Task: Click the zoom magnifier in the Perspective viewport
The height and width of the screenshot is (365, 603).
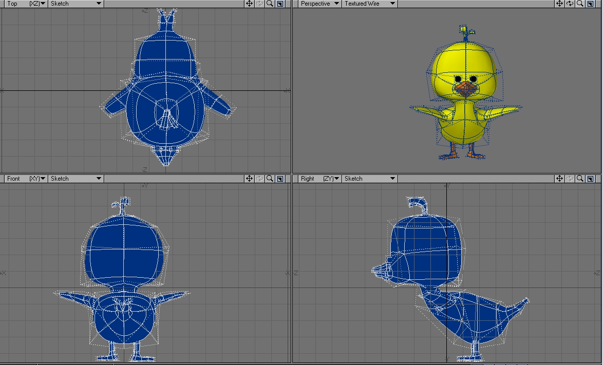Action: tap(580, 4)
